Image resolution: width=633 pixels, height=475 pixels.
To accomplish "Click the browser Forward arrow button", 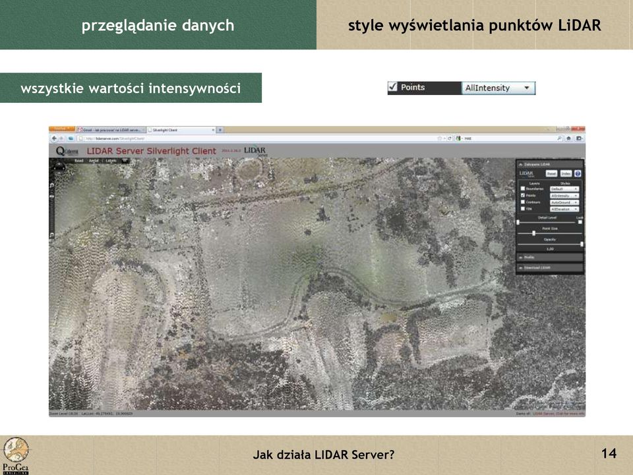I will pos(62,139).
